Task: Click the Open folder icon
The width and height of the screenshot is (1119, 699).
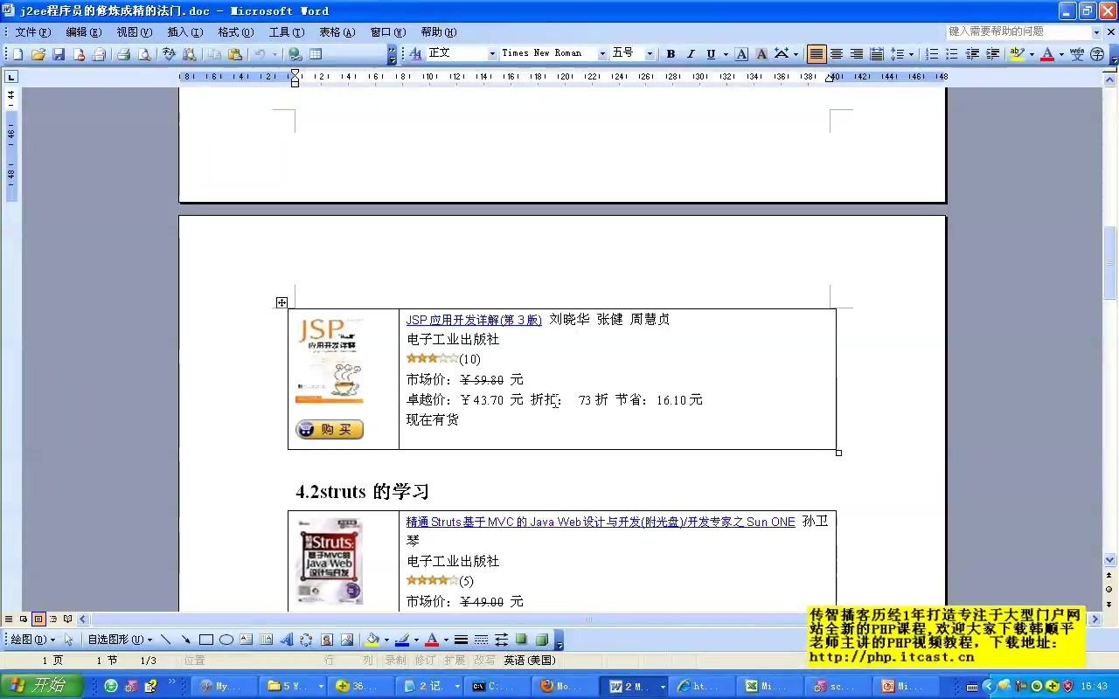Action: [x=38, y=54]
